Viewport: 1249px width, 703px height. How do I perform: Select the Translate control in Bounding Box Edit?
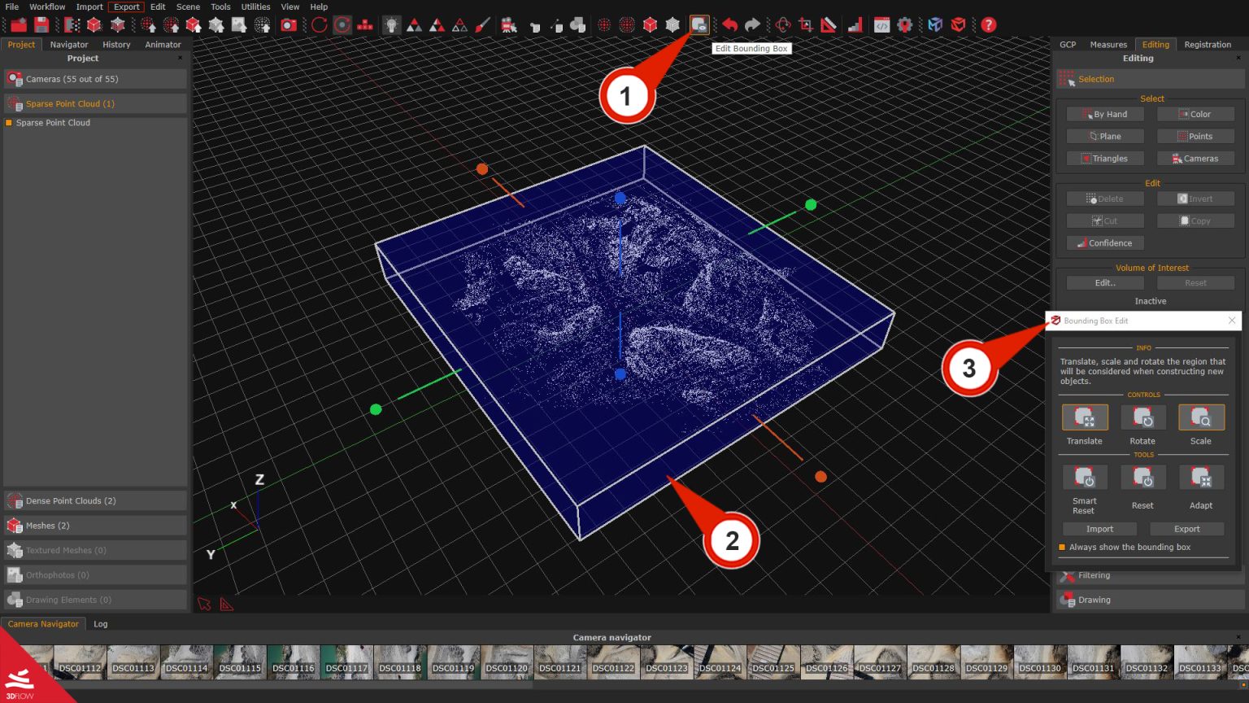tap(1085, 417)
